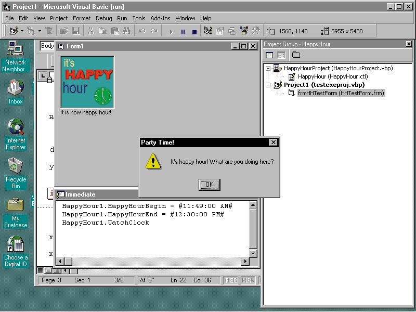Collapse the Project1 tree node
Screen dimensions: 416x312
pos(268,85)
